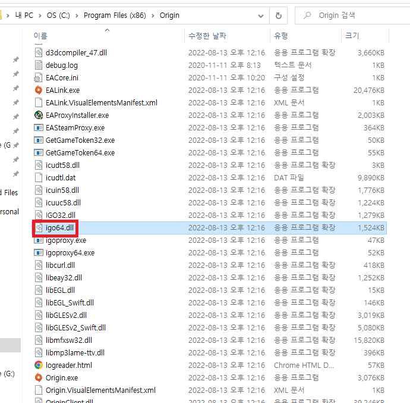Click the DAT 파일 type cell

pos(289,177)
